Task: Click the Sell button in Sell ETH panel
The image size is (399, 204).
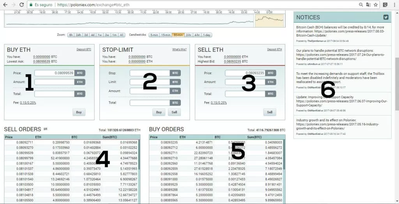Action: pos(270,112)
